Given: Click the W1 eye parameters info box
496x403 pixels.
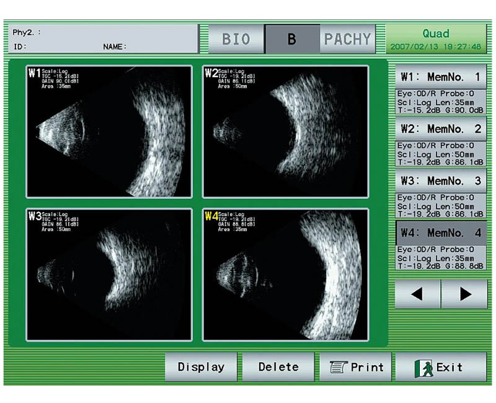Looking at the screenshot, I should (x=440, y=102).
